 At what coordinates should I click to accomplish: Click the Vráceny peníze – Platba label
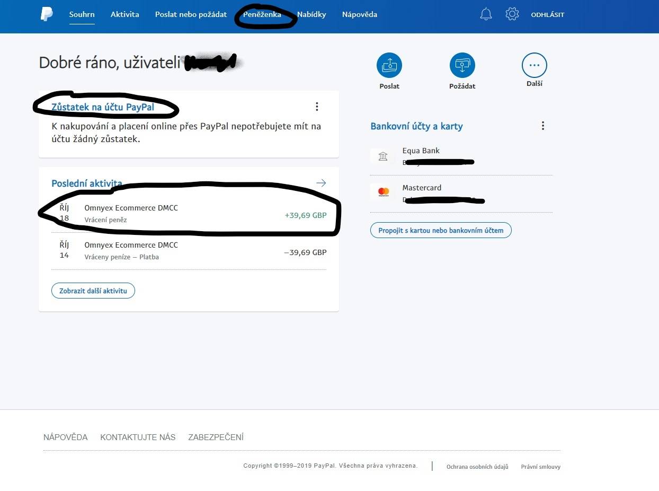tap(121, 257)
